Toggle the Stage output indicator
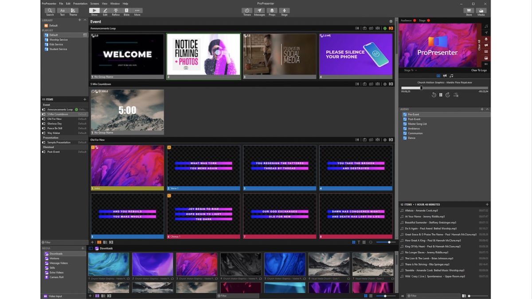The image size is (532, 299). [x=428, y=20]
